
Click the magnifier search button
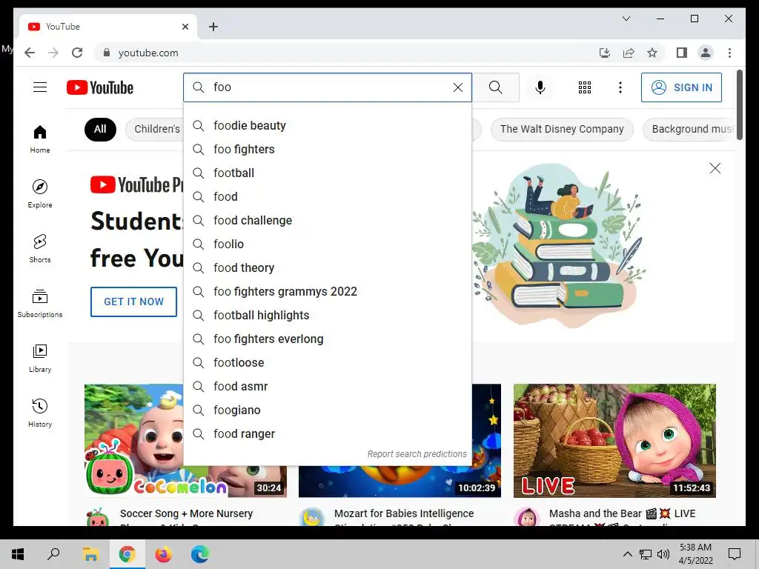(x=495, y=87)
